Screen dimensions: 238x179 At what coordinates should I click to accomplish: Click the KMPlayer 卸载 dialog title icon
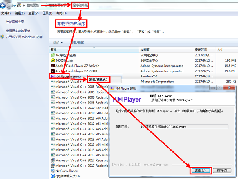point(112,89)
